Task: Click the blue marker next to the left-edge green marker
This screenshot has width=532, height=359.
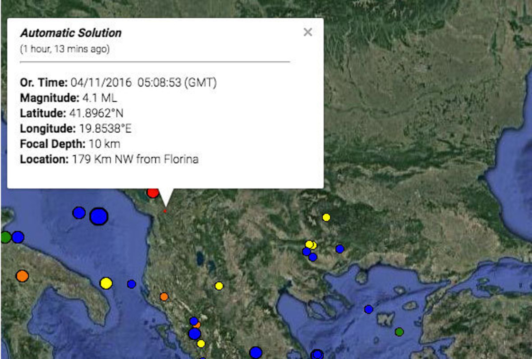Action: [18, 237]
